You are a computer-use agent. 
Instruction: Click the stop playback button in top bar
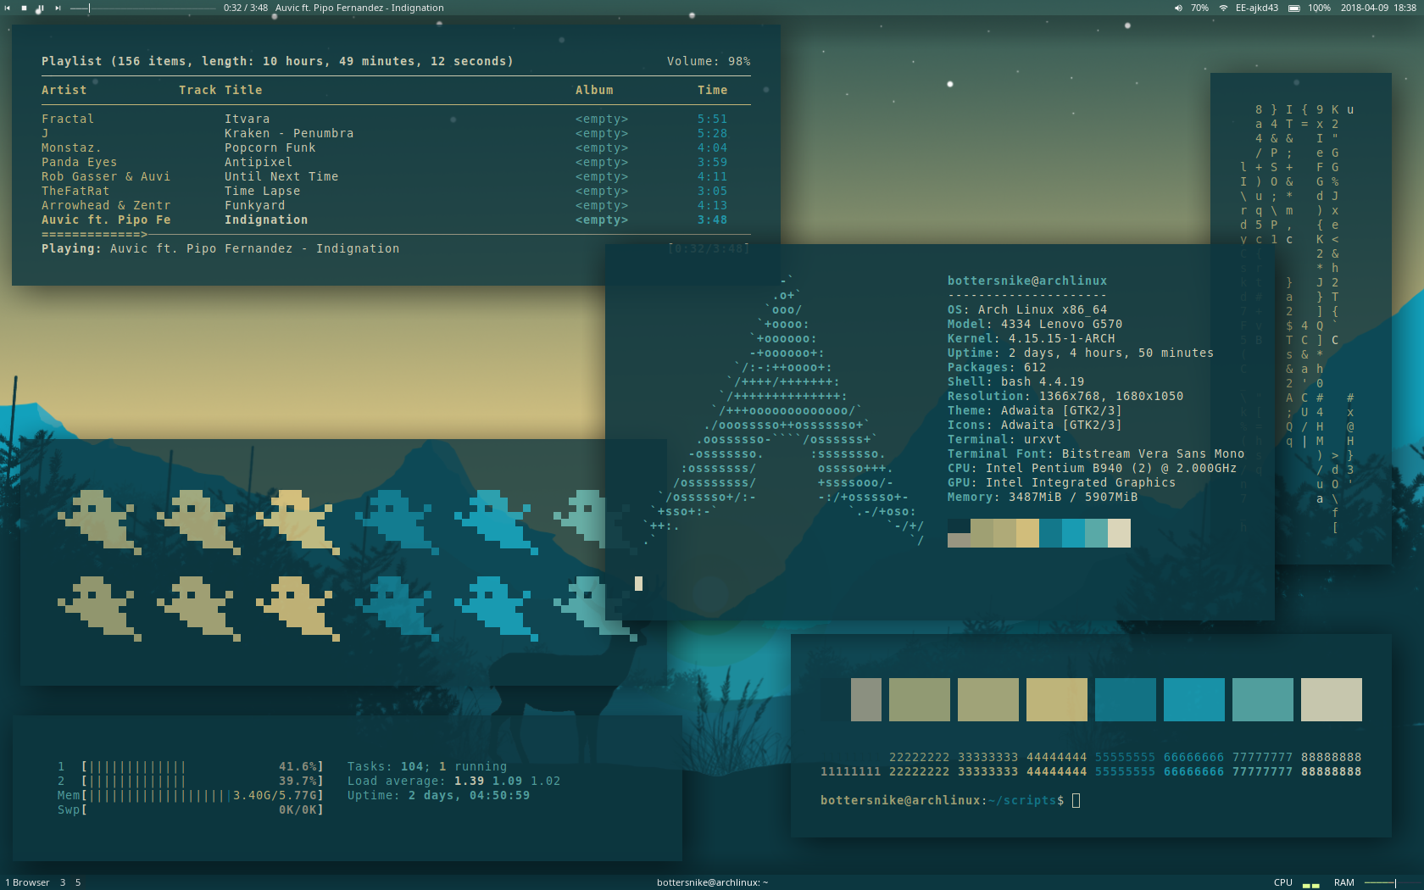click(x=24, y=8)
